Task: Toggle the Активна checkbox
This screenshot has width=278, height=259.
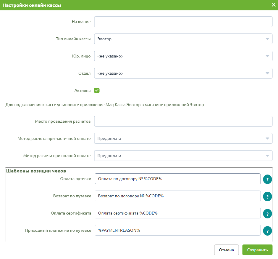Action: click(x=97, y=90)
